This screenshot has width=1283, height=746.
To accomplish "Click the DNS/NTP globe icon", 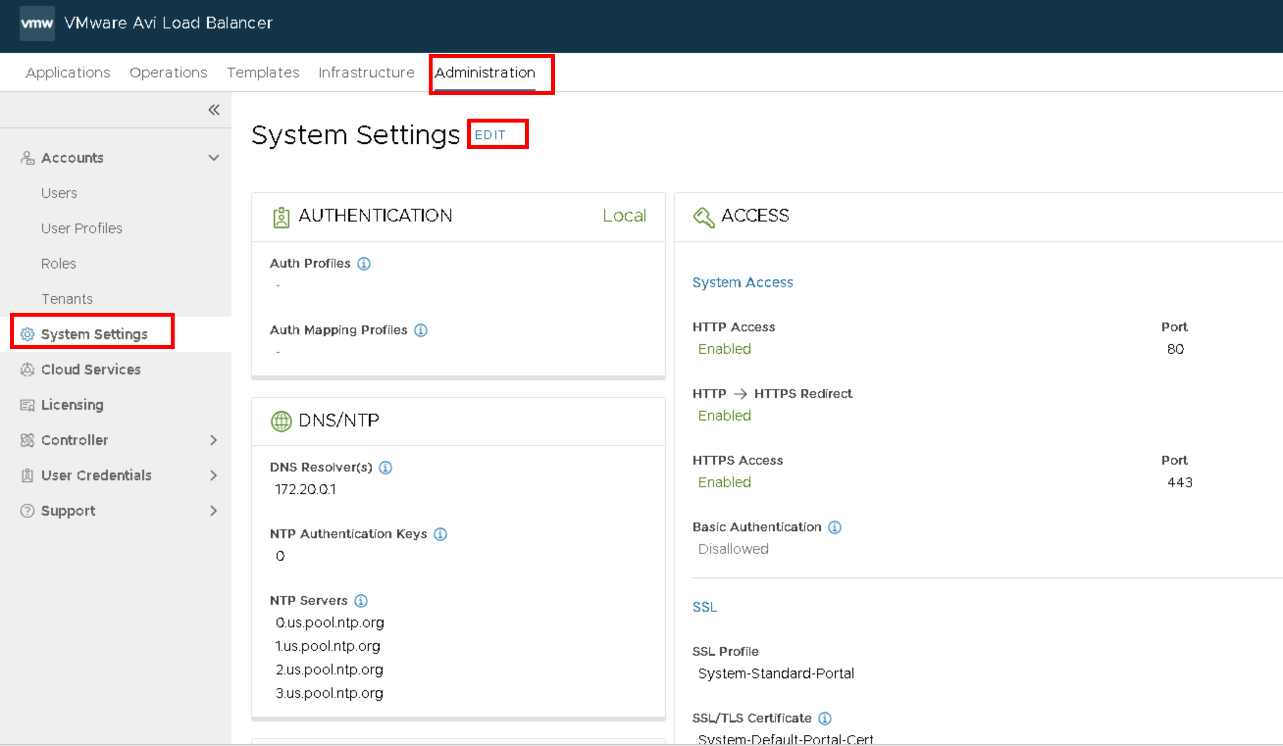I will tap(281, 422).
